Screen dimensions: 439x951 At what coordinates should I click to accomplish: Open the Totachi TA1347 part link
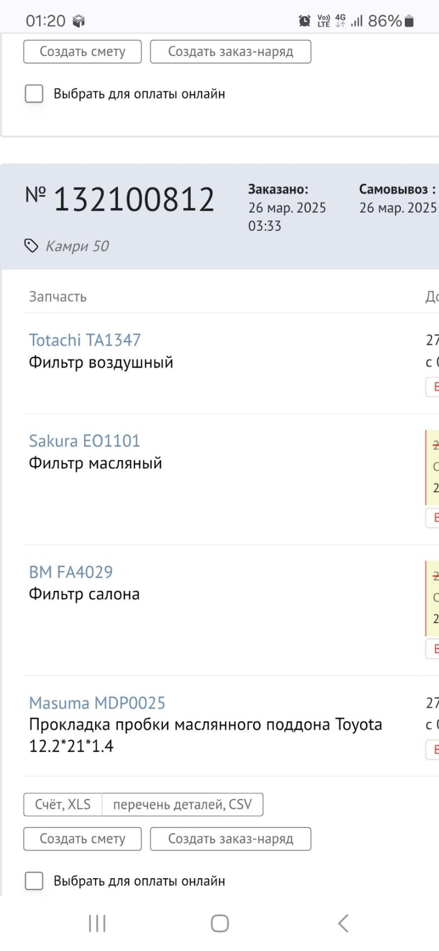point(85,340)
